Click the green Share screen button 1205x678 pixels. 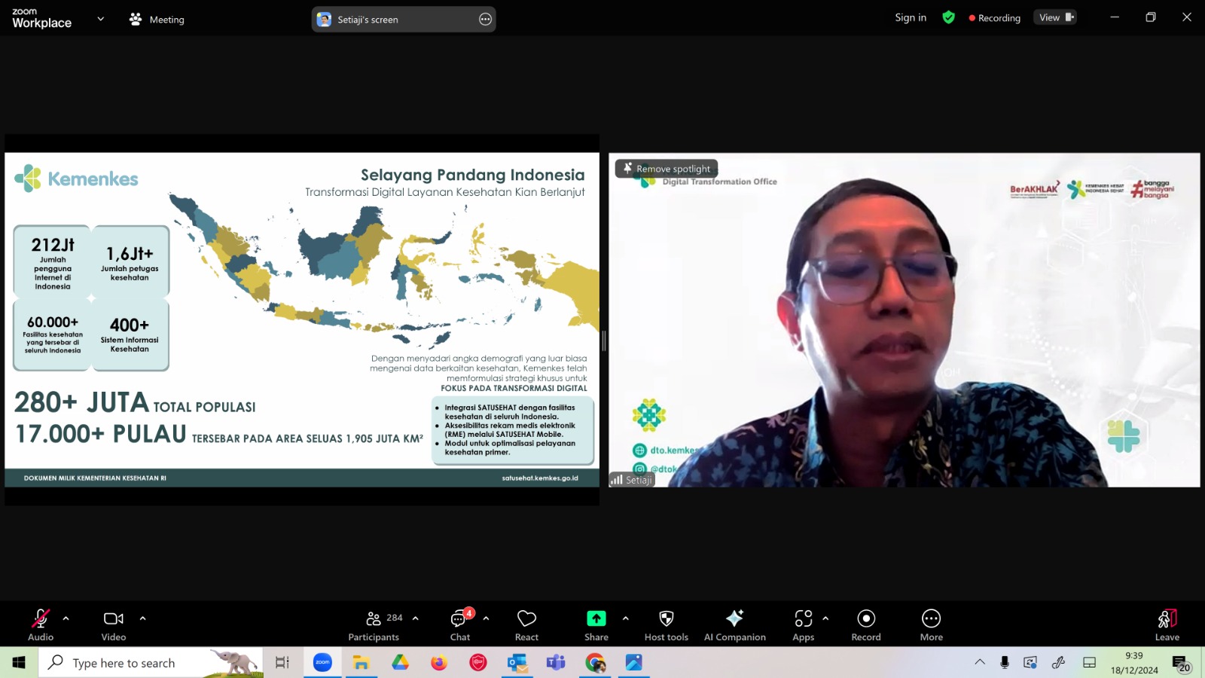tap(596, 625)
